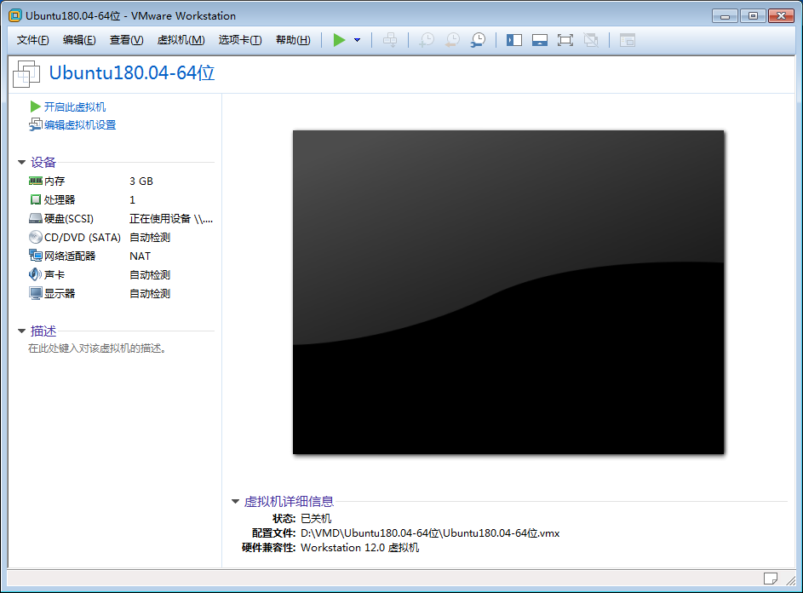Toggle the library sidebar toolbar icon
803x593 pixels.
[x=514, y=40]
